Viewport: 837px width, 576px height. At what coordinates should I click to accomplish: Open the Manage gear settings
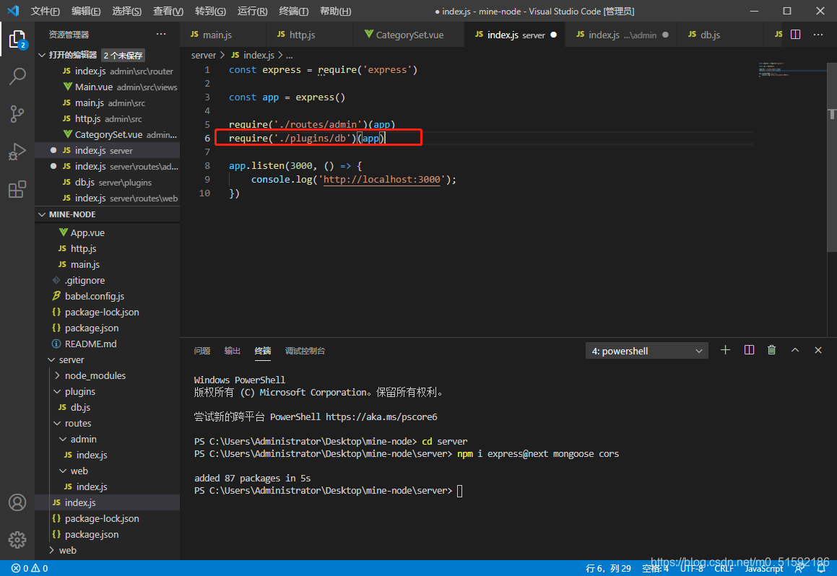[x=17, y=539]
